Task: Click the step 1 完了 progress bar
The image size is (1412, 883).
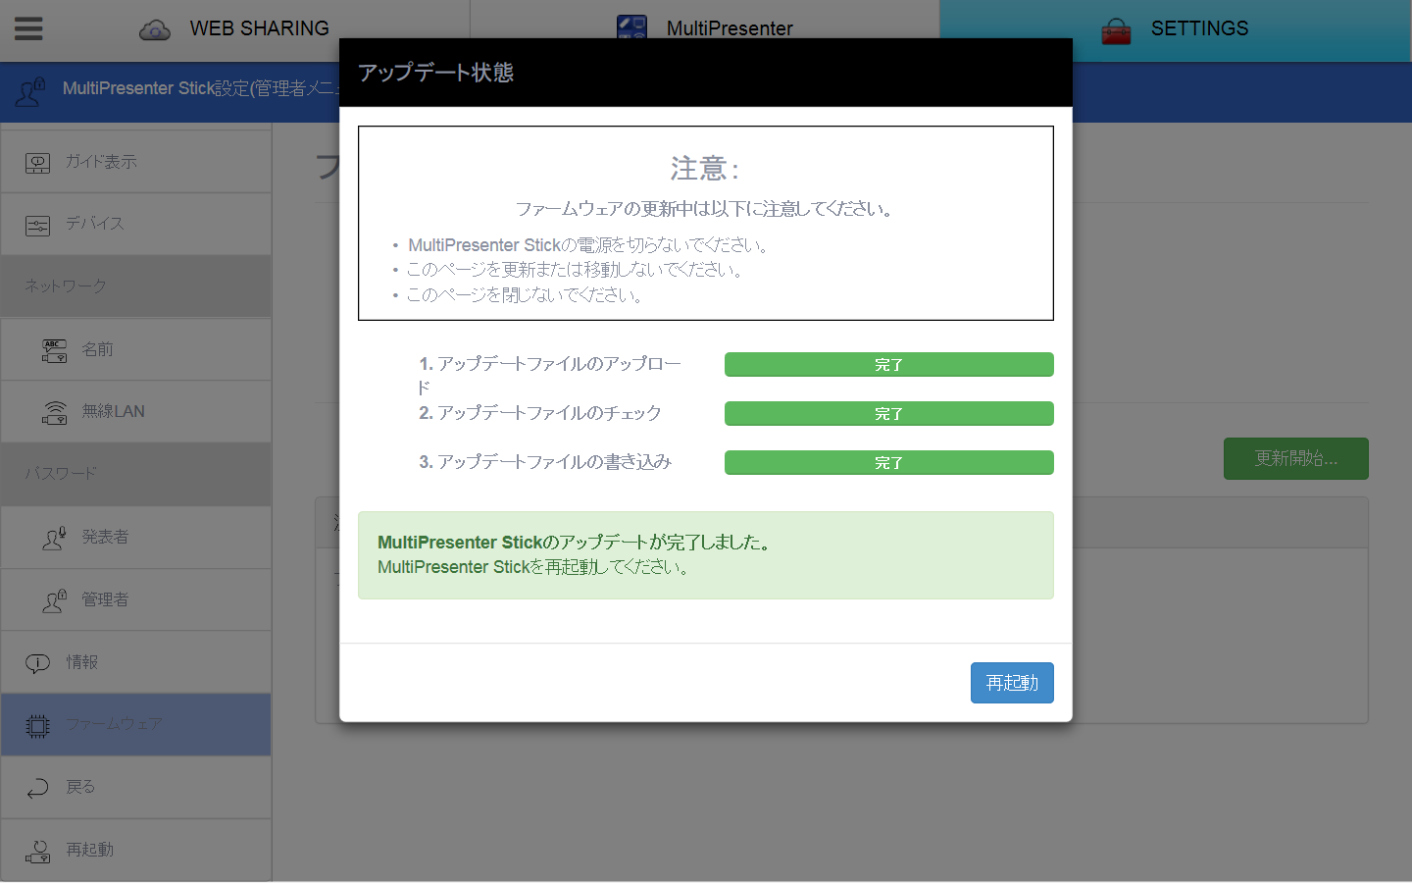Action: pos(888,364)
